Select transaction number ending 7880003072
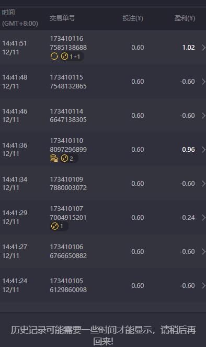 [68, 184]
